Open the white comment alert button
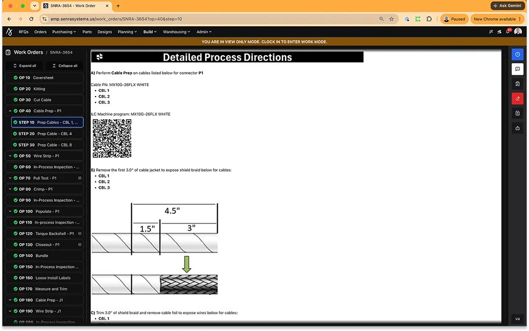This screenshot has height=331, width=529. point(517,69)
